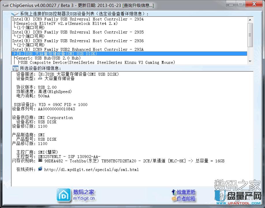
Task: Open the dl.mydigit.net smi.html link
Action: click(91, 170)
